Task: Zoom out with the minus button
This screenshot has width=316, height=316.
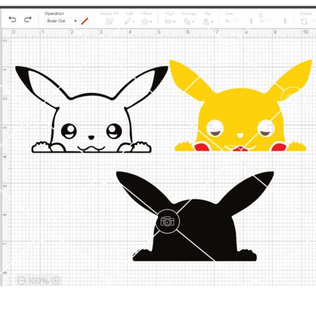Action: [21, 281]
